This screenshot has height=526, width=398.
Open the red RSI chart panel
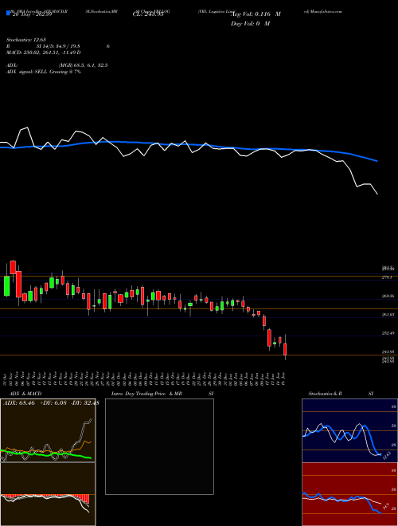pyautogui.click(x=349, y=494)
